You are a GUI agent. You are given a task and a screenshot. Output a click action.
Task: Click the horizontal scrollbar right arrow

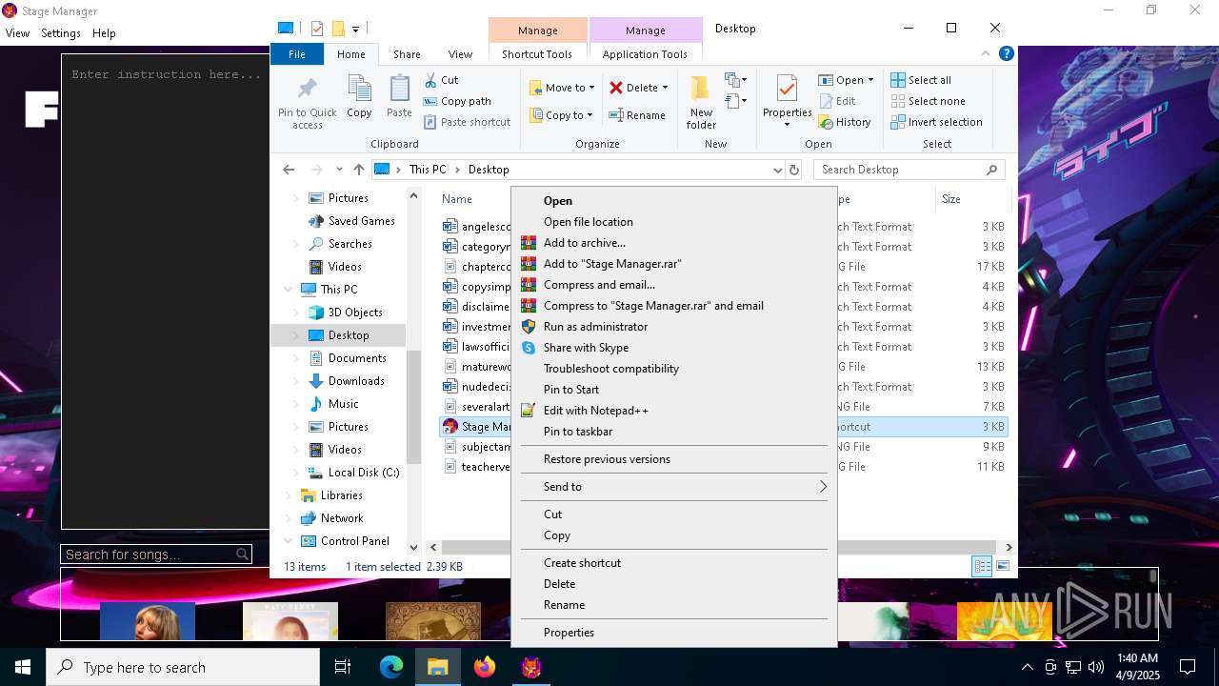point(1009,547)
